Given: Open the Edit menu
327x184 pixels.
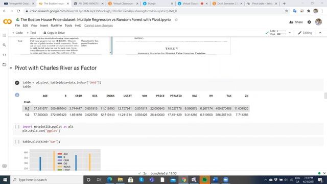Looking at the screenshot, I should pos(25,26).
